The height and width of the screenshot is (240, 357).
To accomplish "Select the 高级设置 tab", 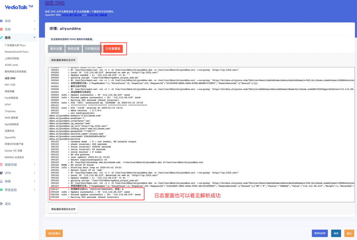I will point(73,49).
